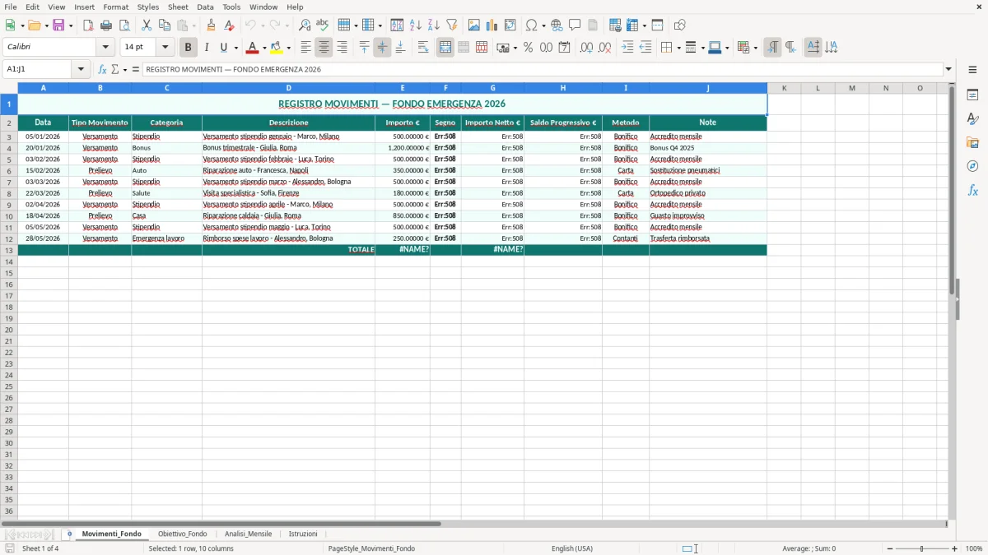This screenshot has height=555, width=988.
Task: Align the cell text right
Action: 342,48
